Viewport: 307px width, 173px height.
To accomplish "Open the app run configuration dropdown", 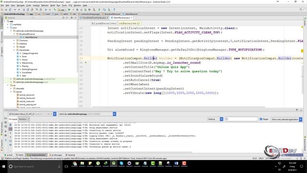I will click(x=62, y=10).
